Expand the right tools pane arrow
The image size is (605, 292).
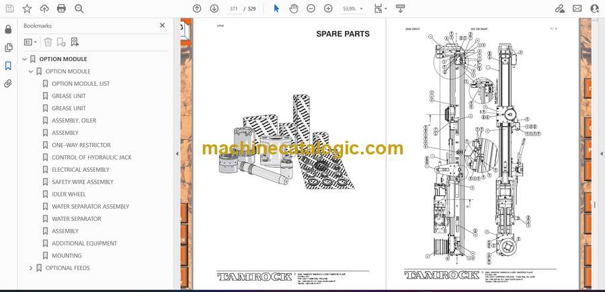pyautogui.click(x=601, y=154)
